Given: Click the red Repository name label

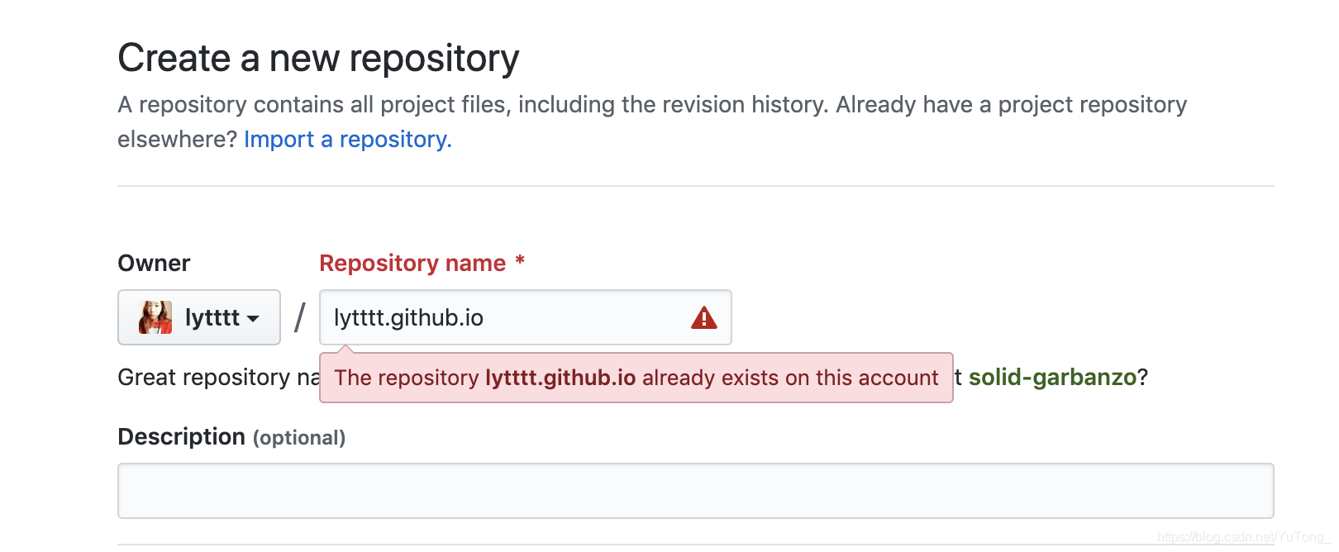Looking at the screenshot, I should [412, 263].
